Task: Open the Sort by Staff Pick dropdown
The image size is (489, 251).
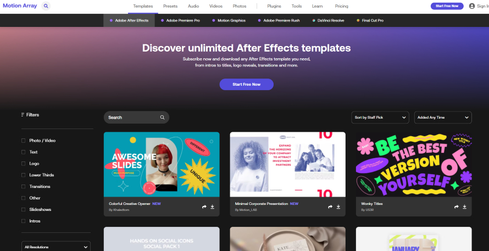Action: coord(380,118)
